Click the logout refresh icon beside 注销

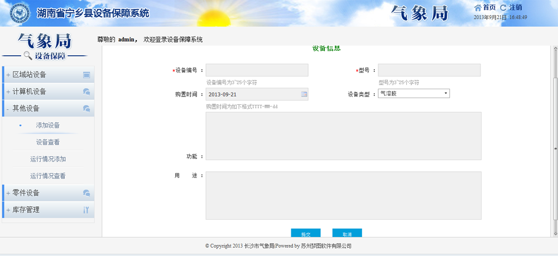(503, 7)
